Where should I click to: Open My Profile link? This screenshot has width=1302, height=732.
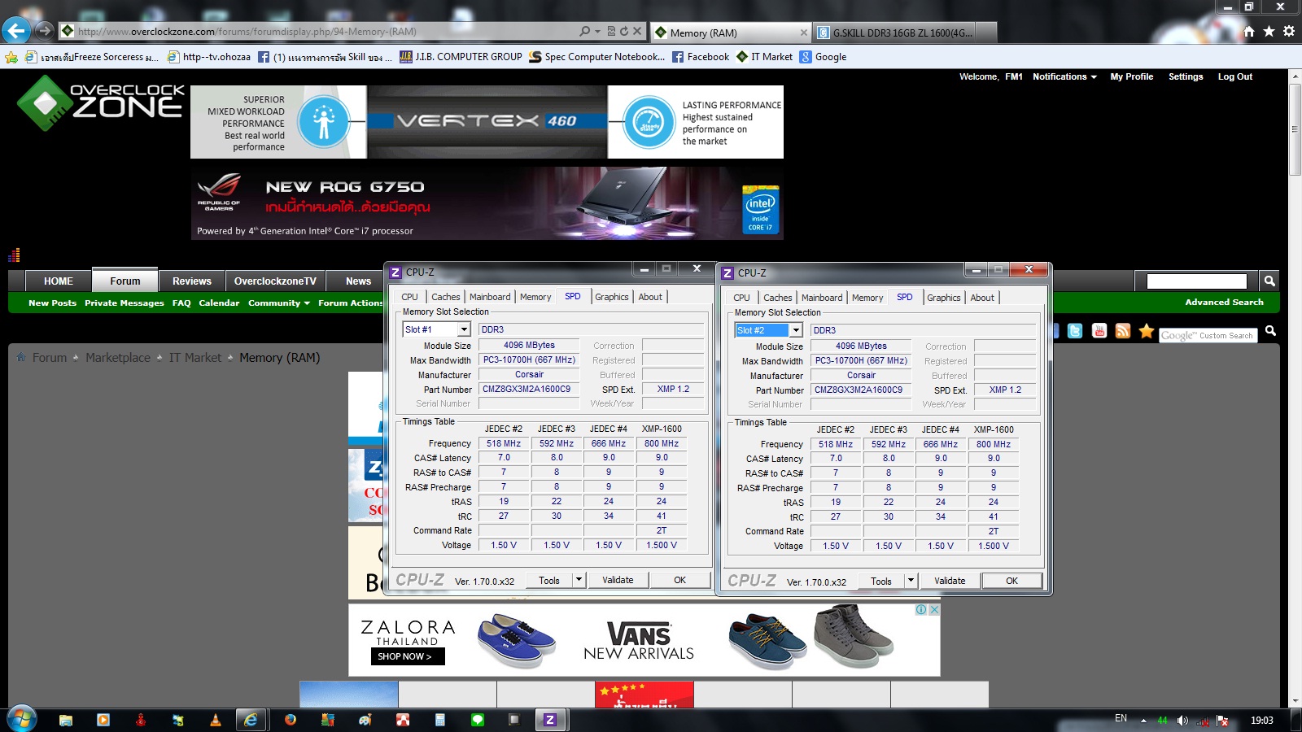(x=1132, y=76)
